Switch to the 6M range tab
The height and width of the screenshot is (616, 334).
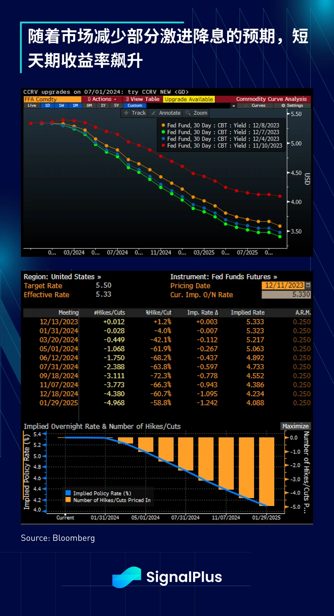(x=89, y=105)
